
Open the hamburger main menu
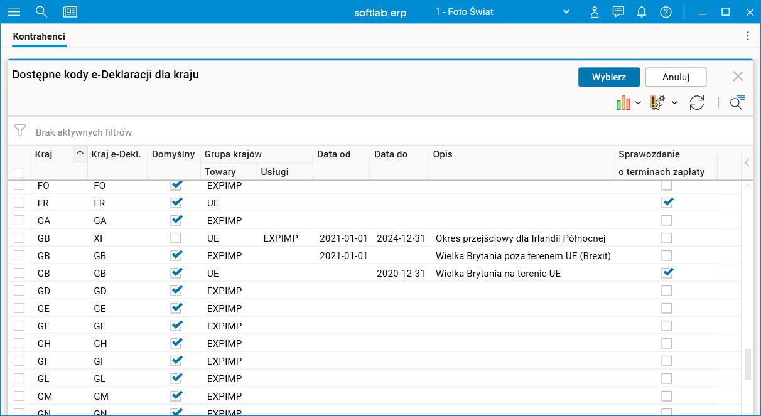[13, 12]
